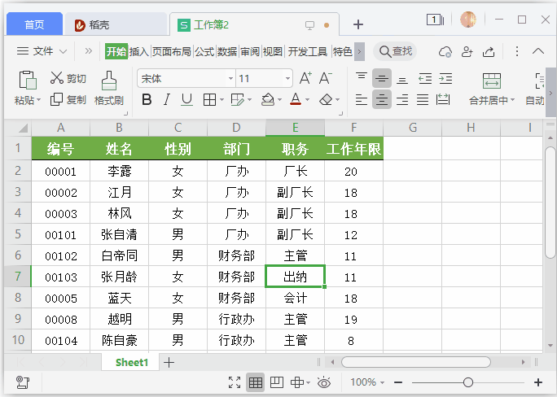Open the 数据 ribbon tab

pos(227,52)
